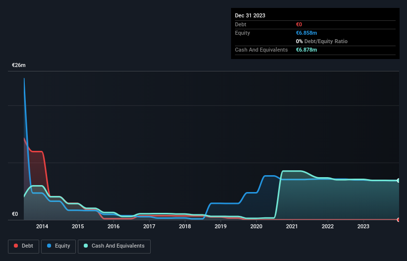Click the 0% Debt/Equity Ratio text
Screen dimensions: 407x261
pyautogui.click(x=322, y=41)
